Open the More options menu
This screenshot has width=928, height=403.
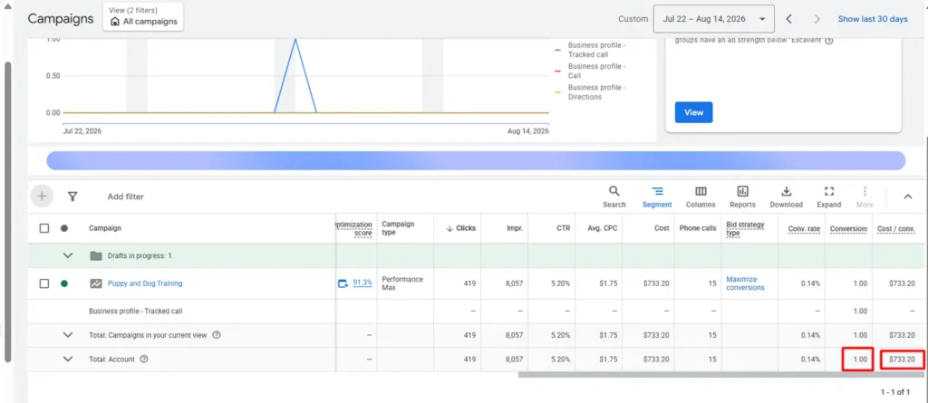(865, 197)
